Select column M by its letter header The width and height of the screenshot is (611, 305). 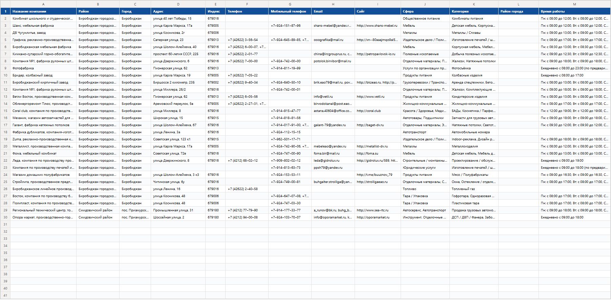(574, 4)
